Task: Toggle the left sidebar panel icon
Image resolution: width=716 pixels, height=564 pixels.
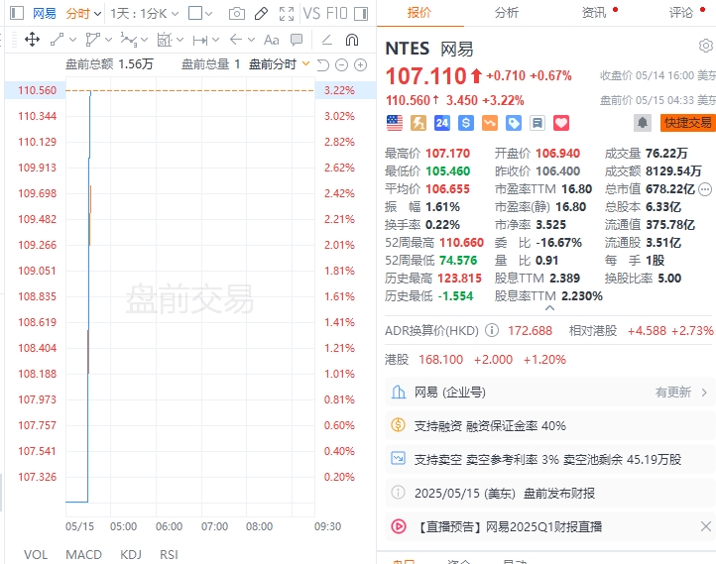Action: point(17,13)
